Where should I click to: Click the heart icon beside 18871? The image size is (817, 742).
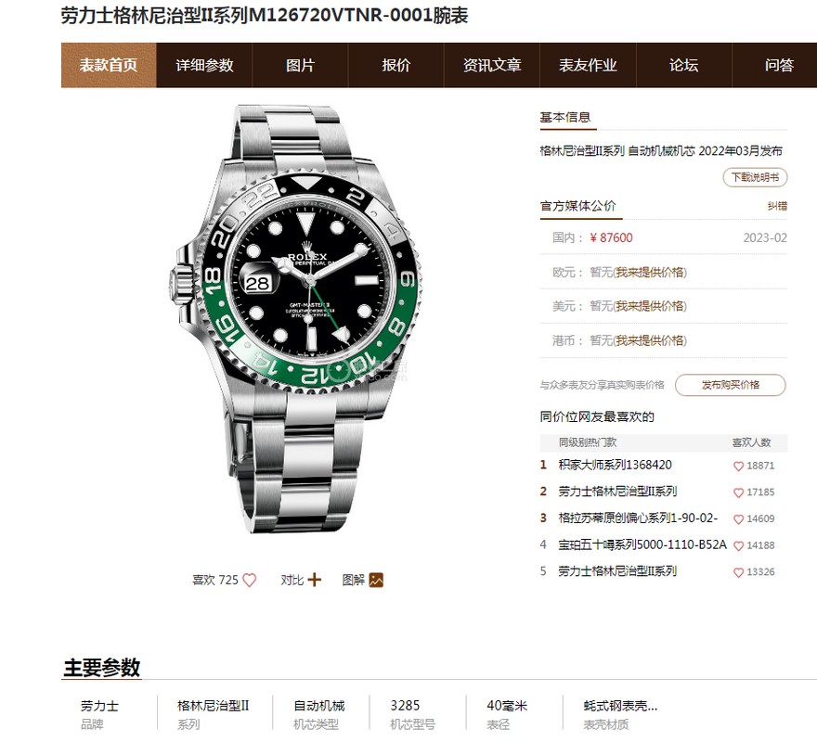point(738,466)
